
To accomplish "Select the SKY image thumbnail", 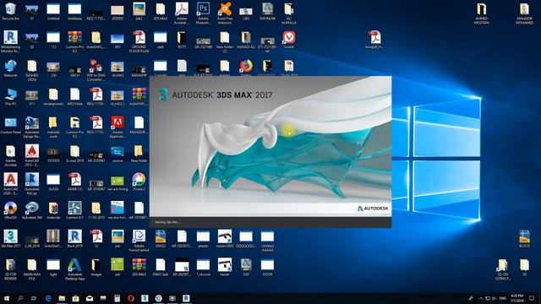I will [x=117, y=40].
